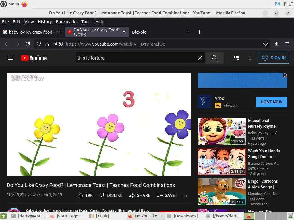Open the Help menu
294x220 pixels.
click(x=100, y=22)
